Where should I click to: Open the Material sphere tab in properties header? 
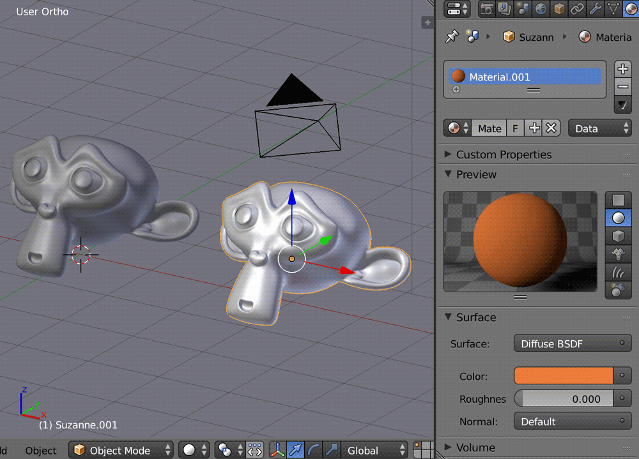[631, 8]
